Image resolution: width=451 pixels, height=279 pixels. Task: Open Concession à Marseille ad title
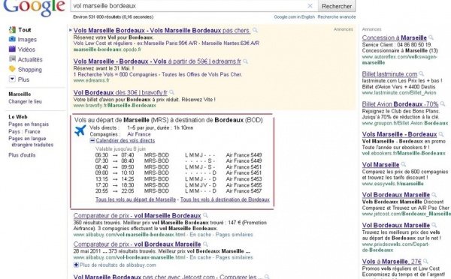395,37
